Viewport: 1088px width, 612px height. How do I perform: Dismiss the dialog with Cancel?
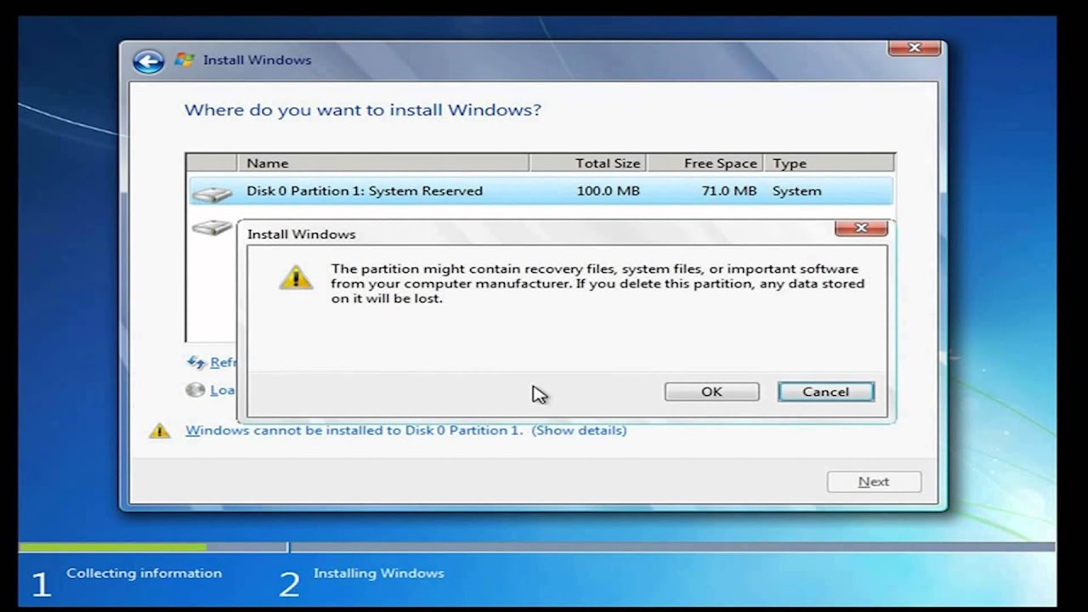[x=825, y=392]
